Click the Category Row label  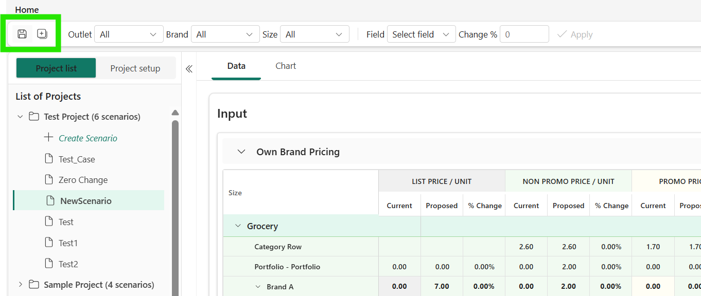point(278,247)
